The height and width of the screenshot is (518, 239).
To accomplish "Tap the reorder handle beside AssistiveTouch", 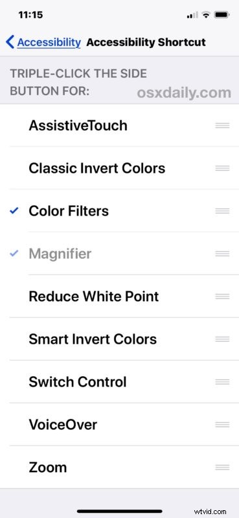I will click(x=222, y=126).
